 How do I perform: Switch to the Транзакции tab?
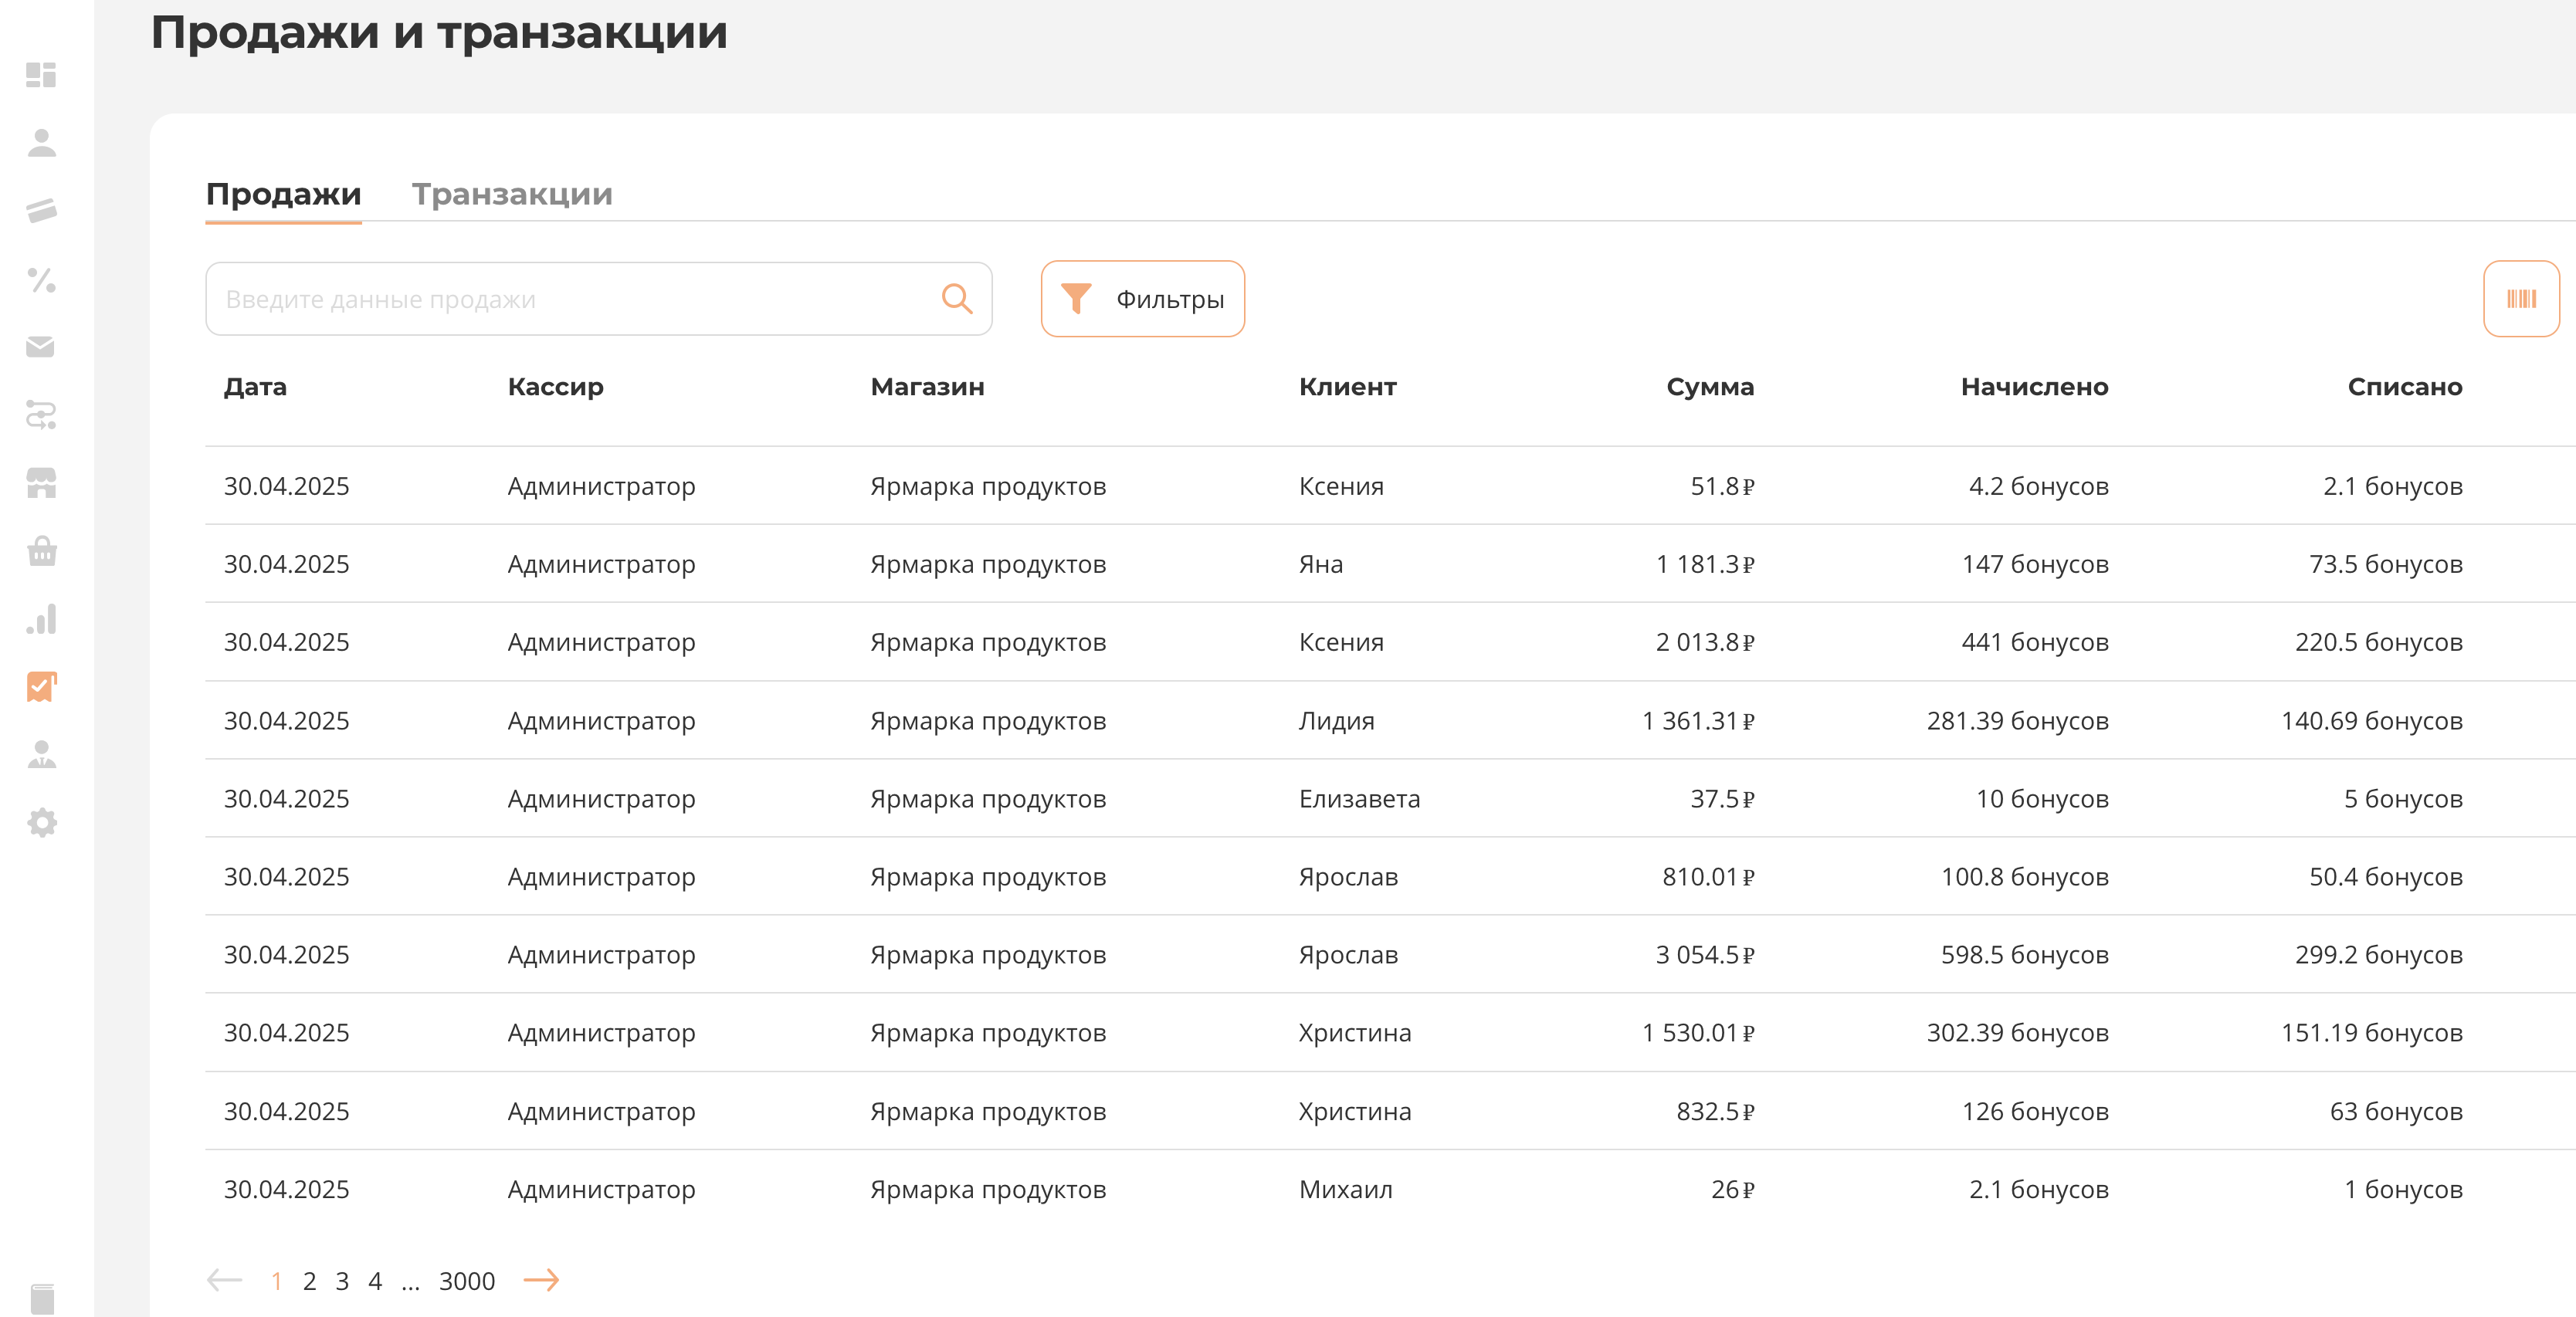512,194
